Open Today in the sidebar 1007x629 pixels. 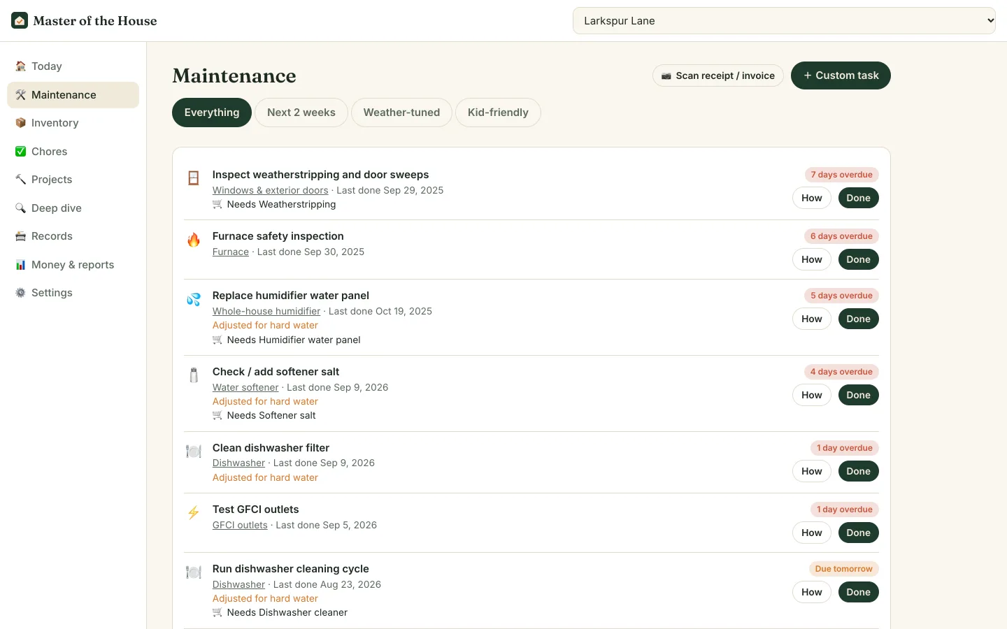click(x=73, y=66)
